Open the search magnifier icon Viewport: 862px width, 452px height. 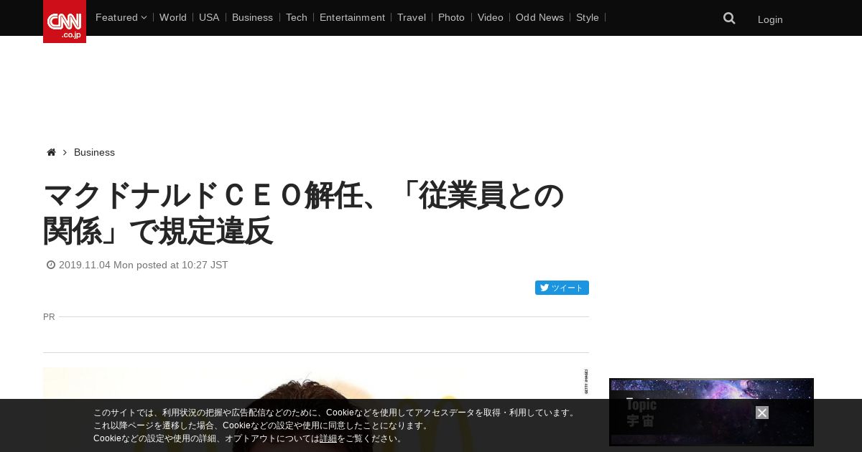729,19
